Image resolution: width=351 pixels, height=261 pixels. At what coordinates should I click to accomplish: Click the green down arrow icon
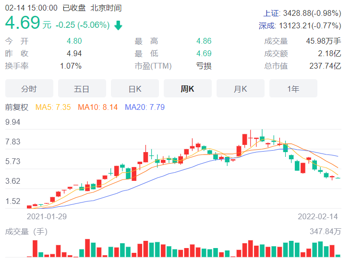pos(118,25)
